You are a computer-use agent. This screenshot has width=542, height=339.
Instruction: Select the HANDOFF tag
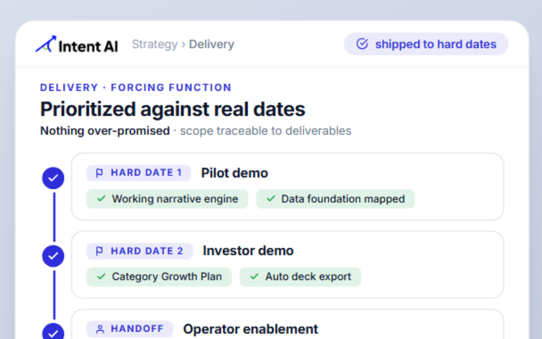pyautogui.click(x=129, y=329)
